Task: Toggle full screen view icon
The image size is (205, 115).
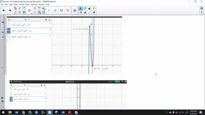Action: click(44, 12)
